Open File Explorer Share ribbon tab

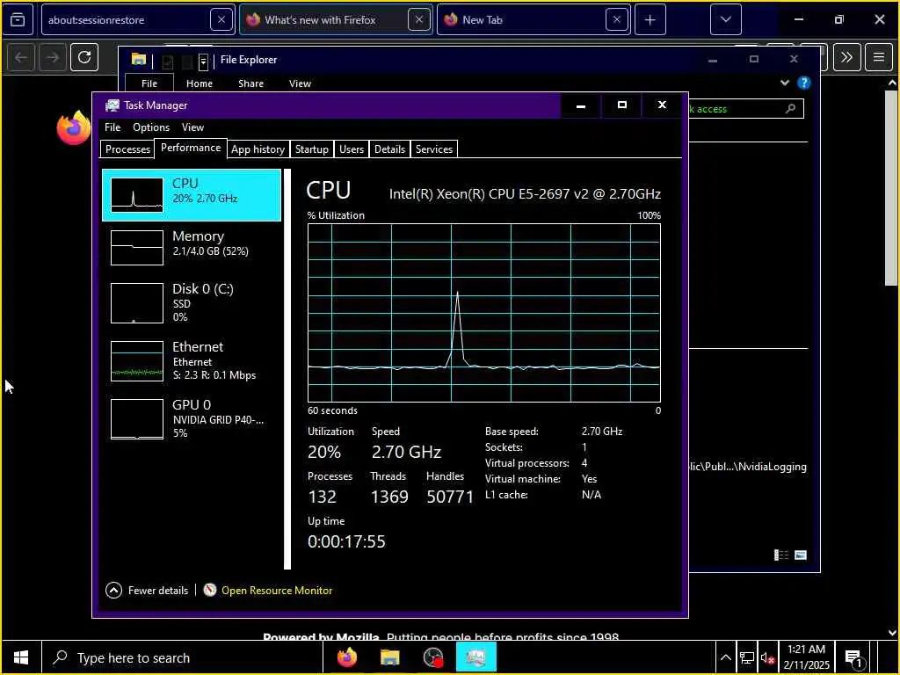click(x=250, y=83)
